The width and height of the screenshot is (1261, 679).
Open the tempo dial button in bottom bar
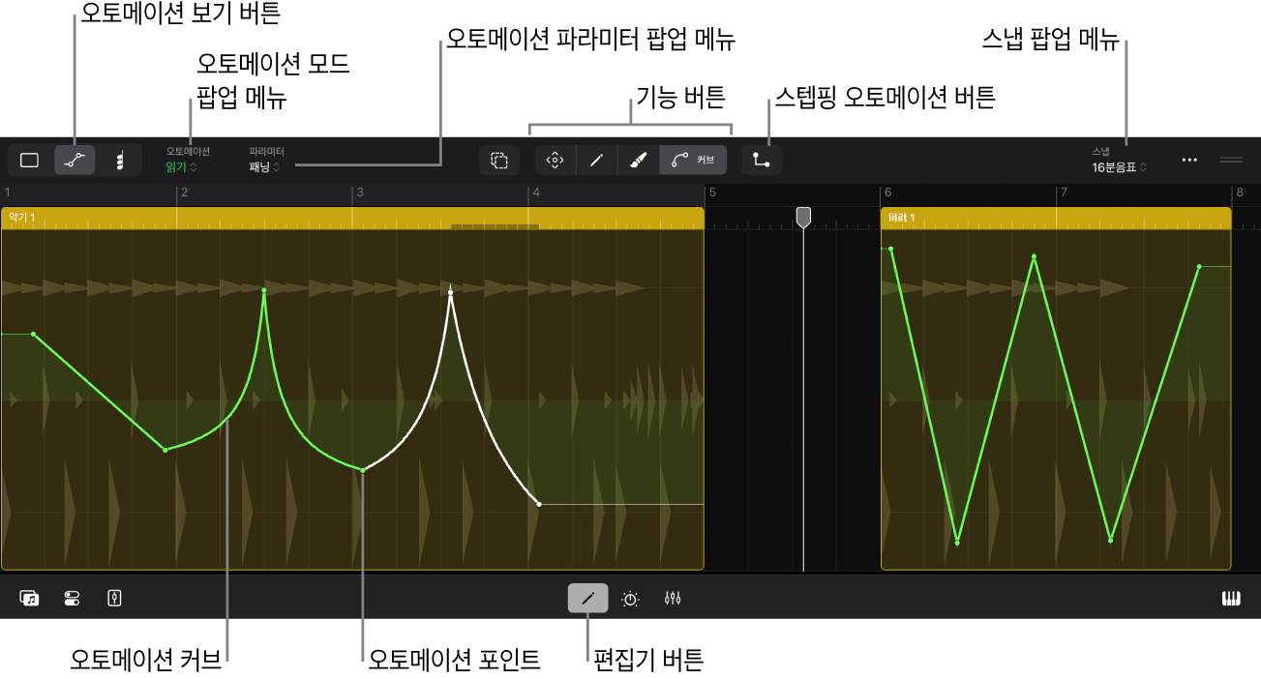pyautogui.click(x=631, y=599)
